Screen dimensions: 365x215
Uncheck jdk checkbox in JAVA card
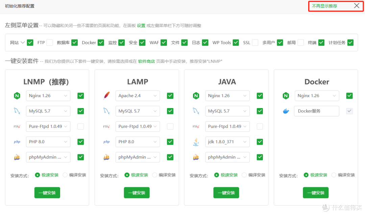260,142
